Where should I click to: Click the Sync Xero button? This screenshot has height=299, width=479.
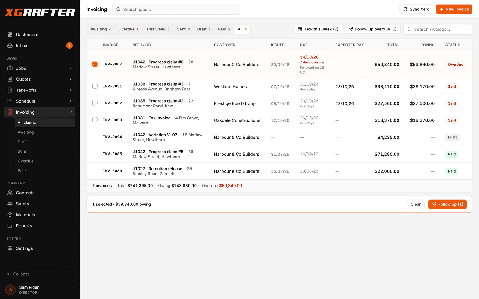pyautogui.click(x=416, y=9)
